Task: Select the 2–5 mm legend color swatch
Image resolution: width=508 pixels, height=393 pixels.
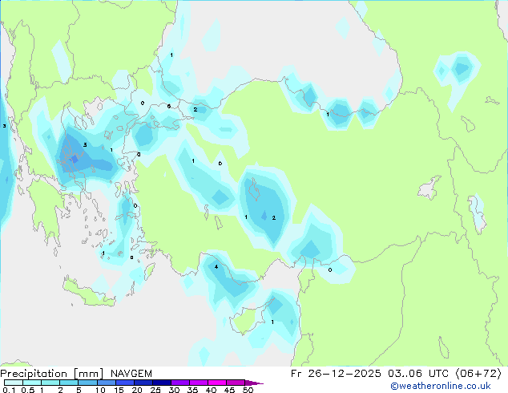Action: click(x=69, y=383)
